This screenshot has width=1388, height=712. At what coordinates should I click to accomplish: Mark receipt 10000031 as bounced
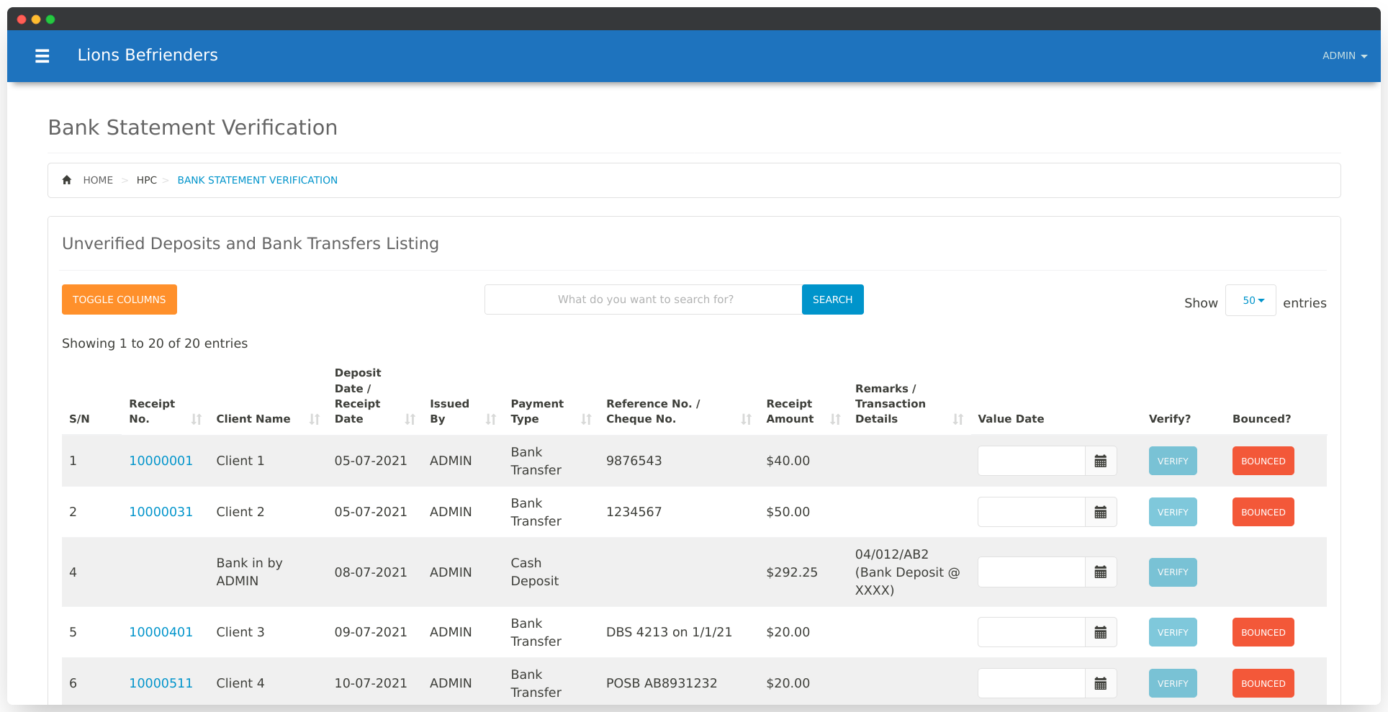coord(1263,512)
